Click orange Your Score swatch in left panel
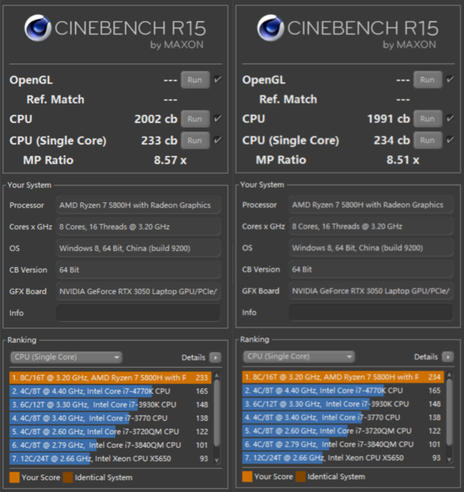464x492 pixels. tap(15, 477)
